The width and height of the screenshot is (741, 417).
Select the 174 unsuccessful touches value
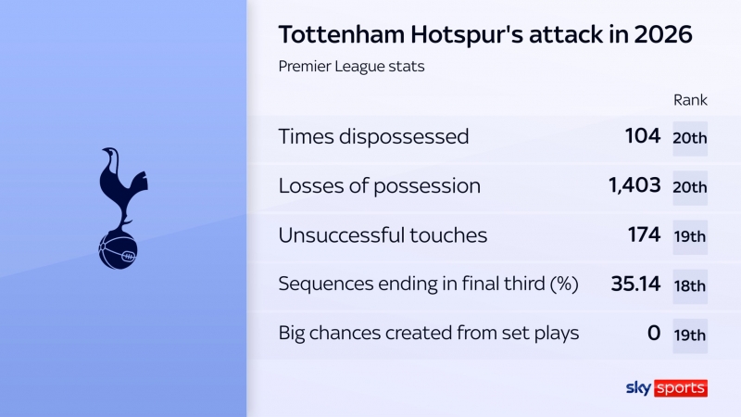tap(643, 235)
